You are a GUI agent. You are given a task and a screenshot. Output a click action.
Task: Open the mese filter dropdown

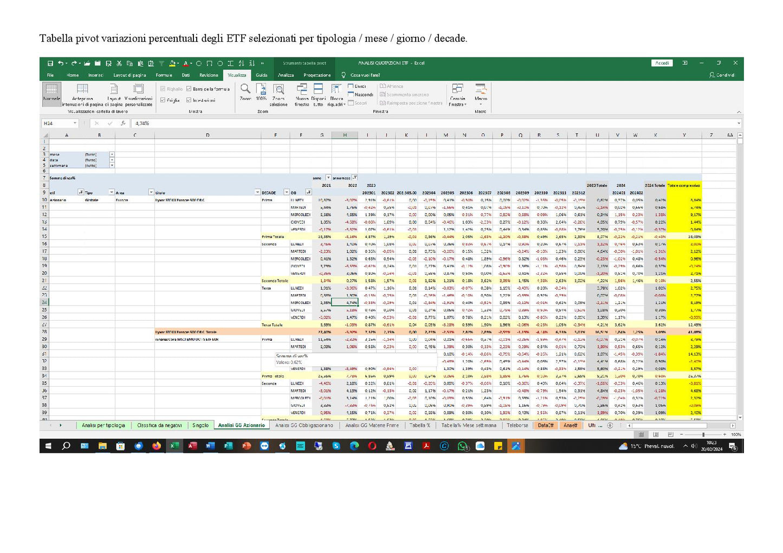click(x=112, y=154)
